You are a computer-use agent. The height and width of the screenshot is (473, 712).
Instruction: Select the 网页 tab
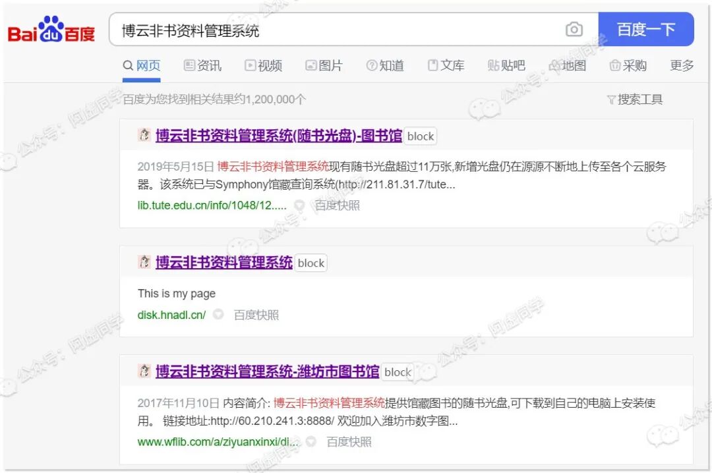tap(142, 66)
